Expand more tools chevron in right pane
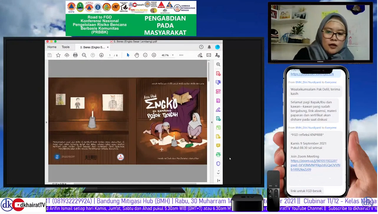378x214 pixels. point(218,173)
